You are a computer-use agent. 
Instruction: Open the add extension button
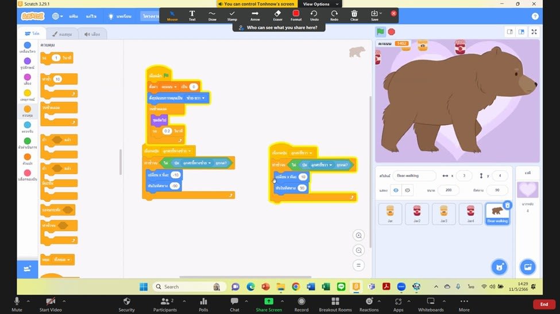[x=27, y=269]
